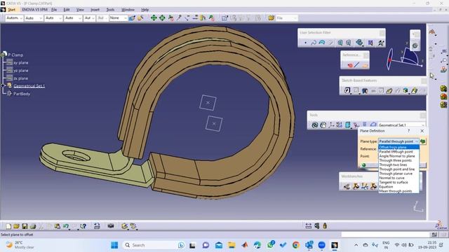Open the Plane type combo box
Image resolution: width=449 pixels, height=252 pixels.
pos(399,141)
